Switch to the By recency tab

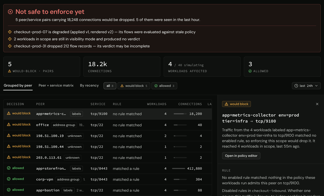89,85
